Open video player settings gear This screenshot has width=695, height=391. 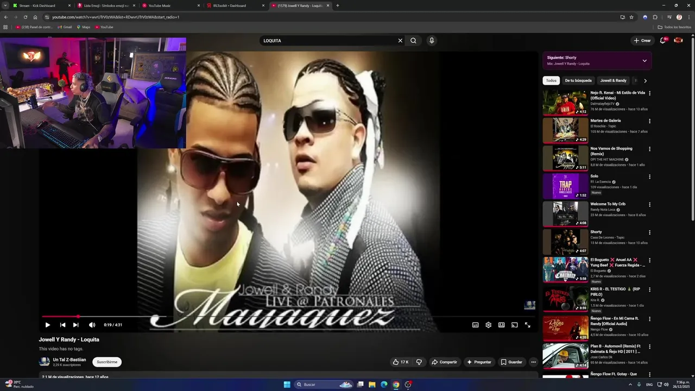tap(488, 325)
